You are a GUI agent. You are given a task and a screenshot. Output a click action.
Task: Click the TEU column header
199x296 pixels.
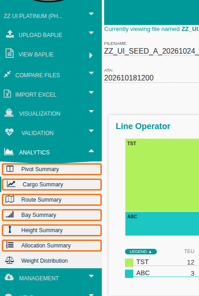click(189, 251)
